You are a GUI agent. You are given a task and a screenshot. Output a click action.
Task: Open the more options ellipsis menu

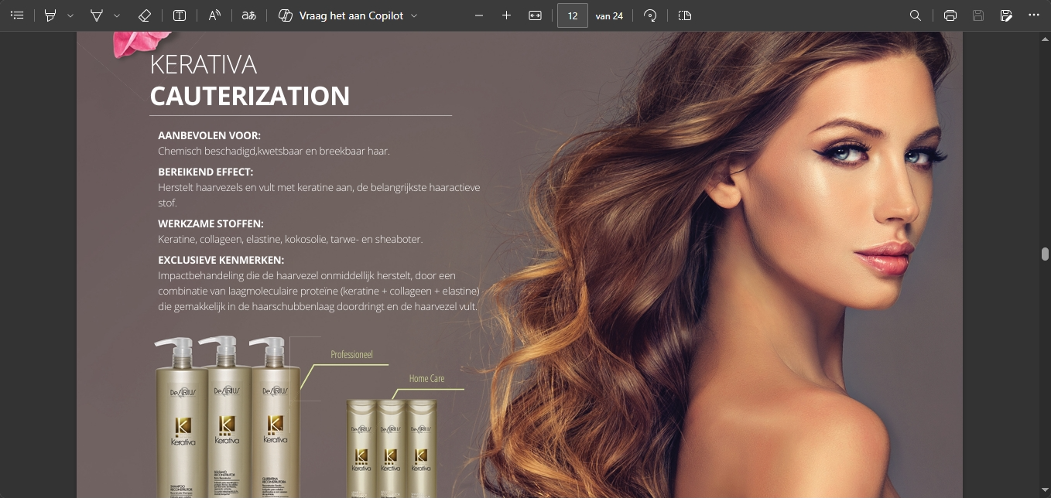coord(1034,15)
